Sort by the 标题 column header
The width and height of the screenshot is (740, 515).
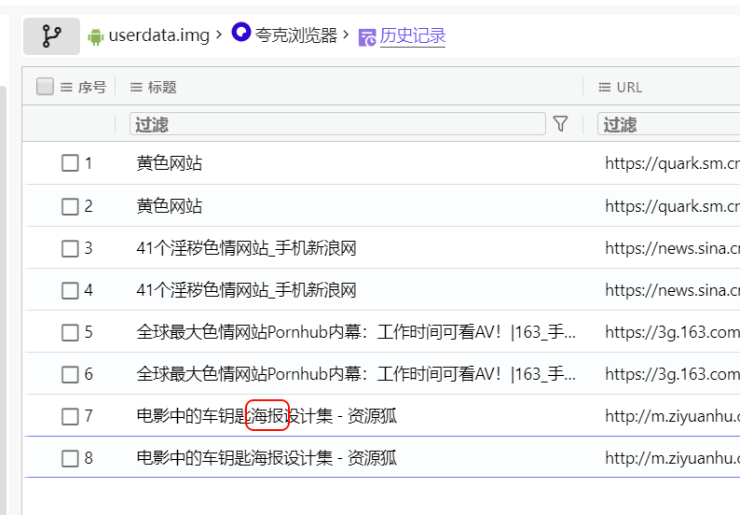[162, 87]
